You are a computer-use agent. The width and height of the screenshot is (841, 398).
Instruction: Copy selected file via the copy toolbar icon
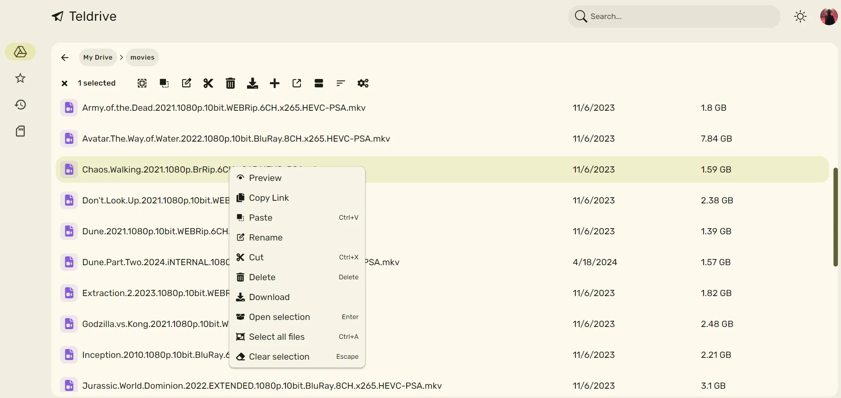[x=164, y=83]
